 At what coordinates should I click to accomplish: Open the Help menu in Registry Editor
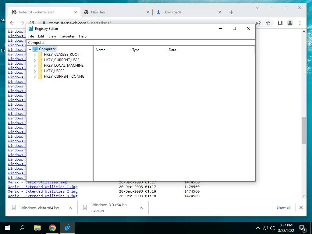click(x=83, y=36)
